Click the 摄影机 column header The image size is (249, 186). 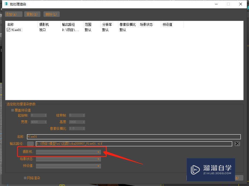44,24
